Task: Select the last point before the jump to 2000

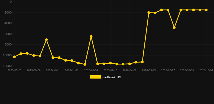Action: pos(142,62)
